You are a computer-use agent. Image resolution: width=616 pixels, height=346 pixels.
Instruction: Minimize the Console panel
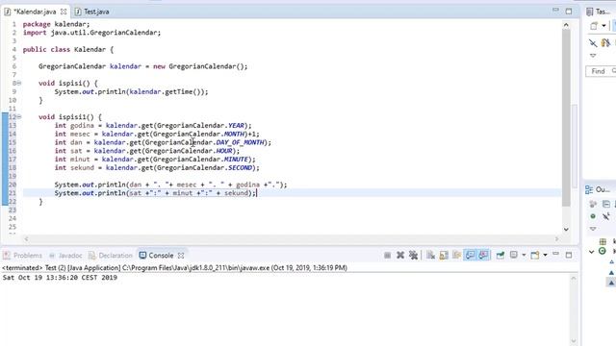(555, 254)
